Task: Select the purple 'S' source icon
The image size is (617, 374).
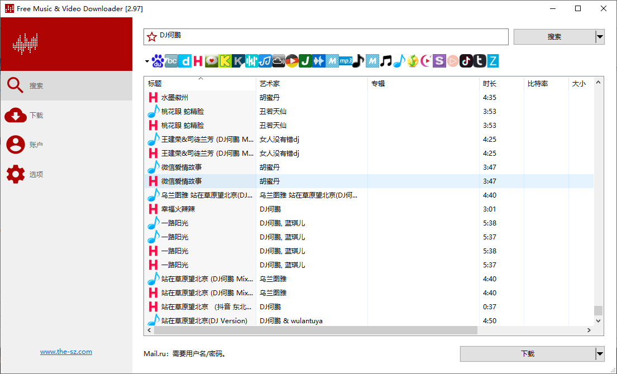Action: [x=439, y=61]
